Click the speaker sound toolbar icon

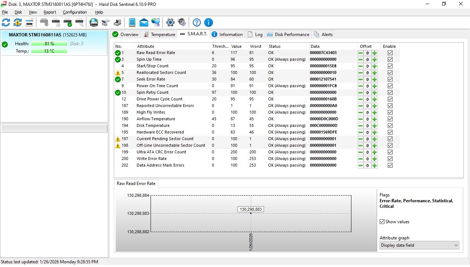pos(182,23)
